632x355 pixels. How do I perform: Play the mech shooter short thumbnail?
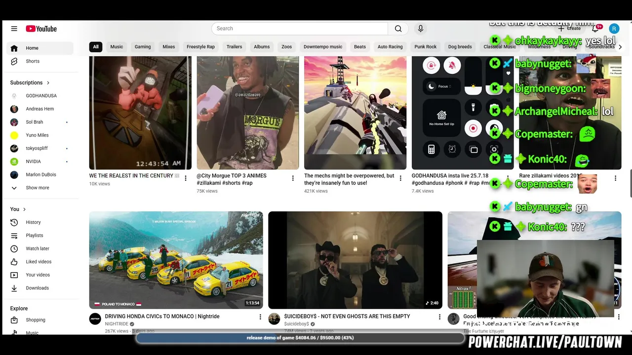point(355,113)
